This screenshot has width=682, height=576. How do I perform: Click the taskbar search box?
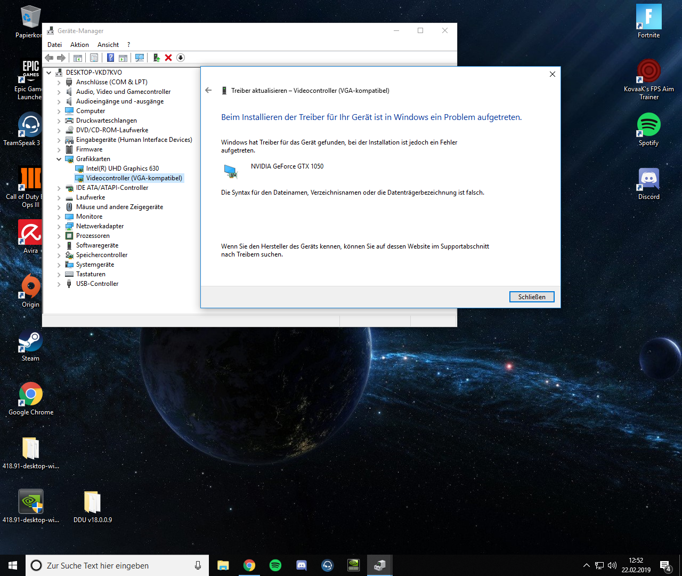117,565
